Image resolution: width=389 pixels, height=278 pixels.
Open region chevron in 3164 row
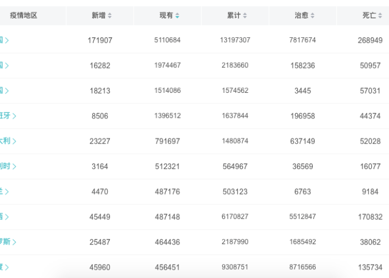[14, 166]
